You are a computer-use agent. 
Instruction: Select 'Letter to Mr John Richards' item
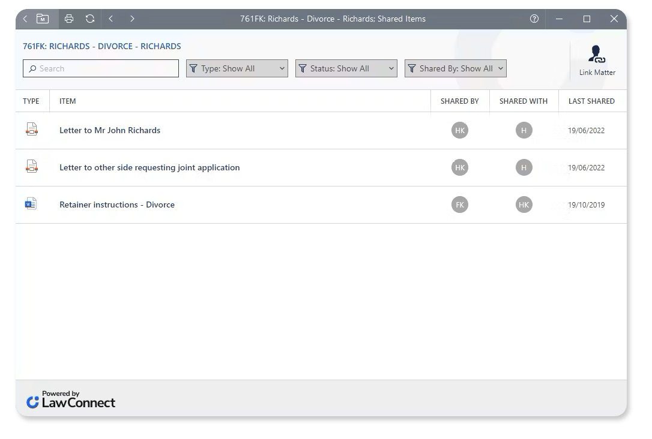(x=110, y=130)
